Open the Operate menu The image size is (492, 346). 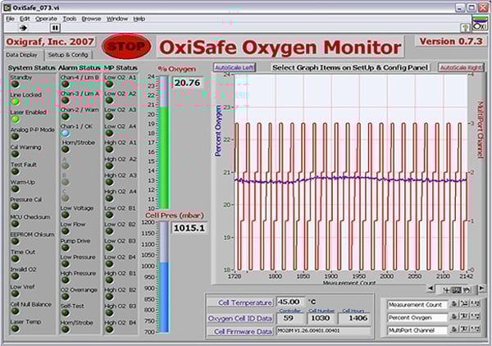click(46, 17)
